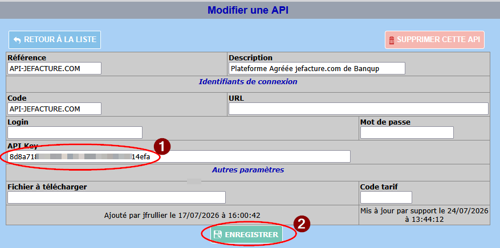Click the Supprimer cette API button
The height and width of the screenshot is (248, 500).
pos(434,40)
